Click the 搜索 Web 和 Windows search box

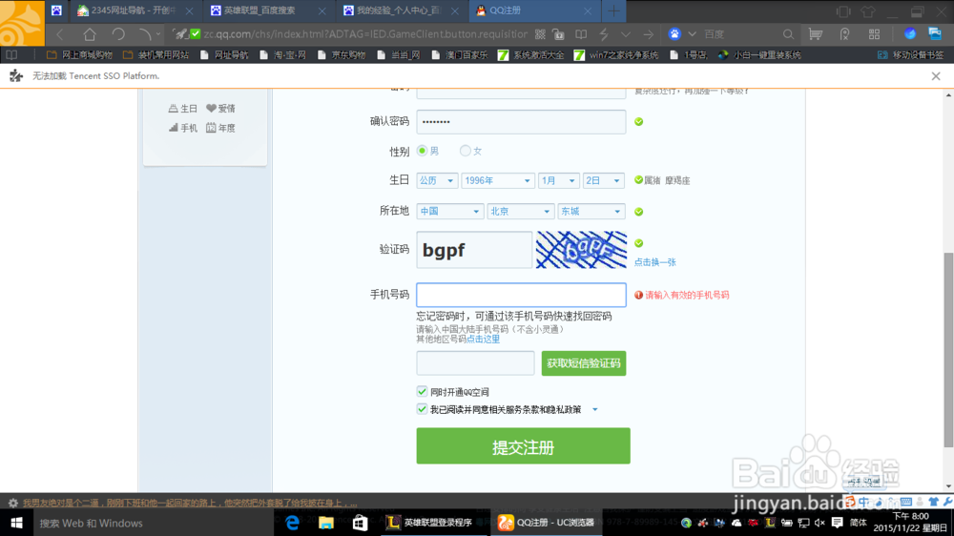(x=152, y=523)
